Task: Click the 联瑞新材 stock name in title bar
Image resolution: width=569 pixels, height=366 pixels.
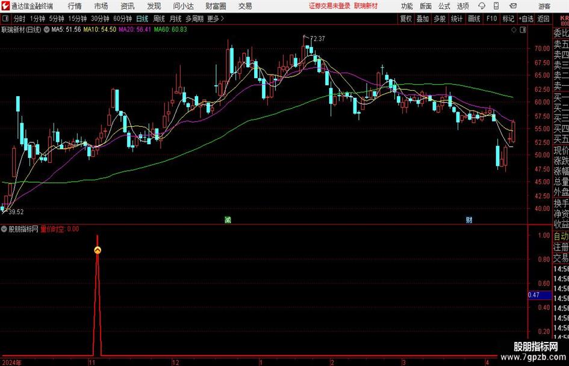Action: (366, 6)
